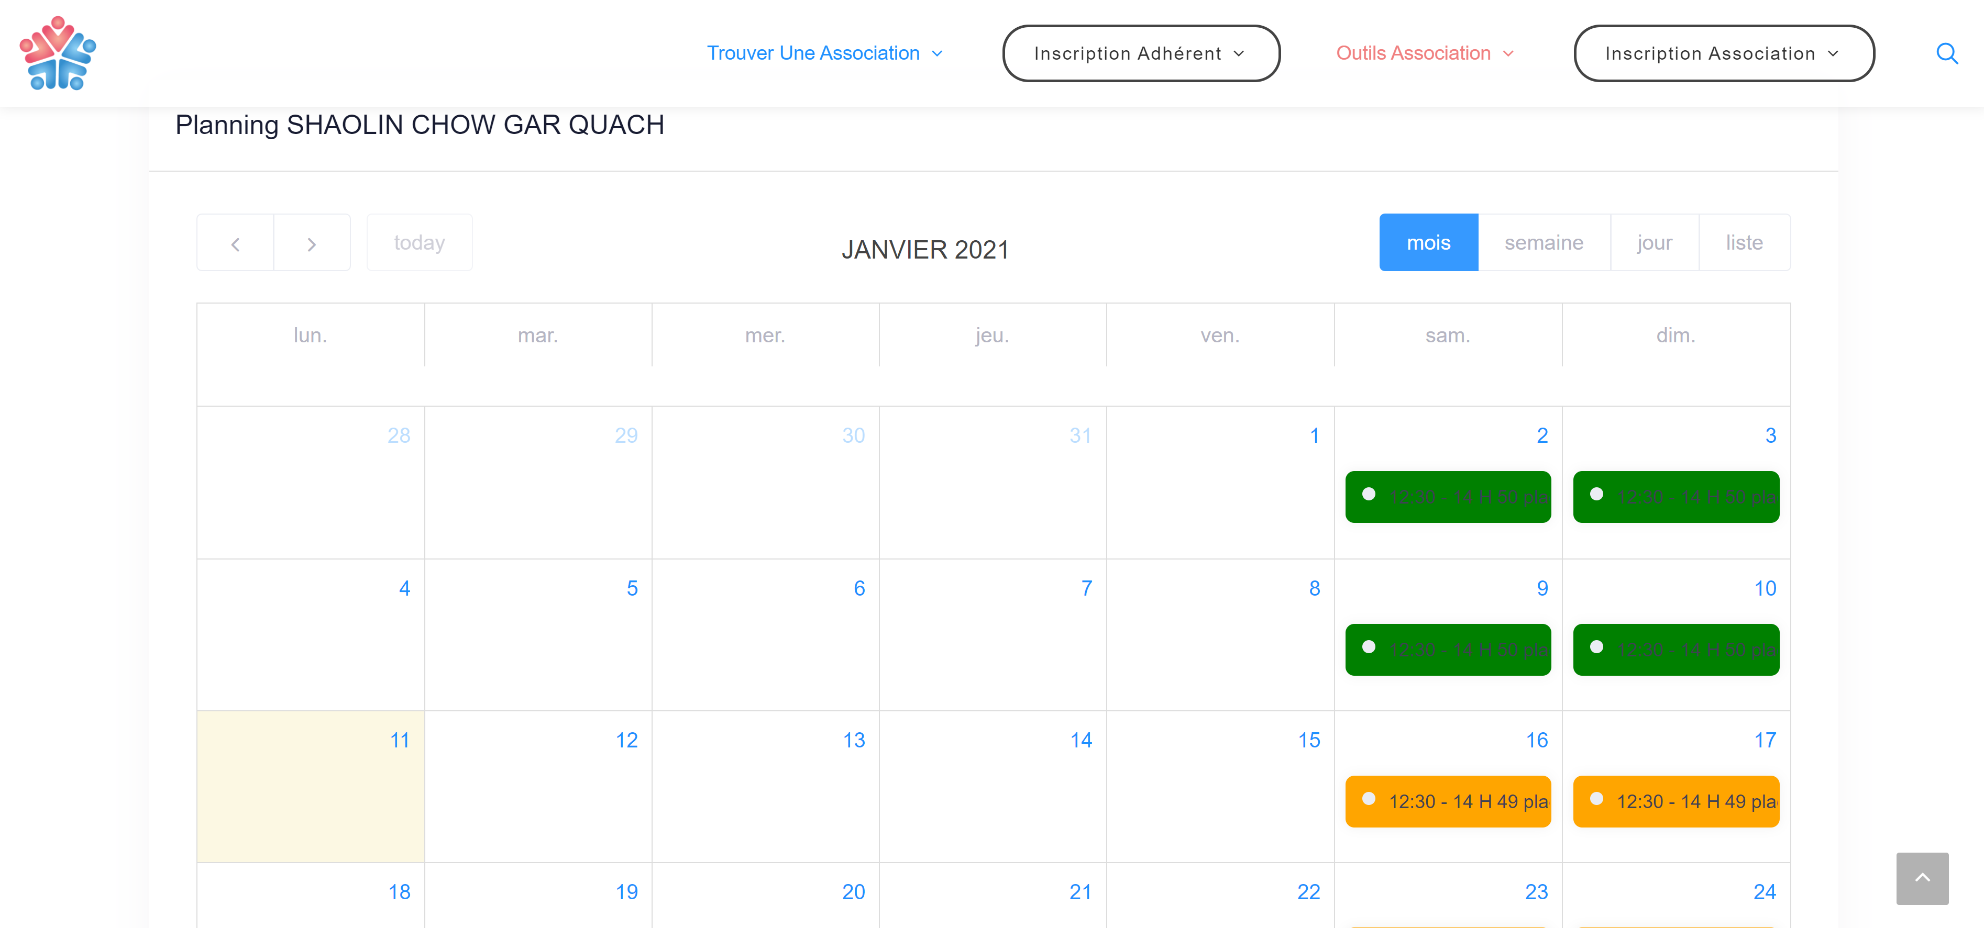
Task: Expand Outils Association menu
Action: pyautogui.click(x=1424, y=53)
